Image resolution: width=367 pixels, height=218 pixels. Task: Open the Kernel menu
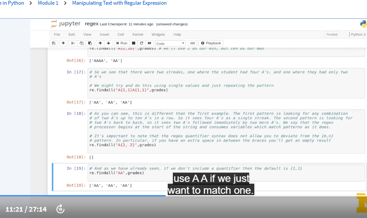click(x=137, y=34)
